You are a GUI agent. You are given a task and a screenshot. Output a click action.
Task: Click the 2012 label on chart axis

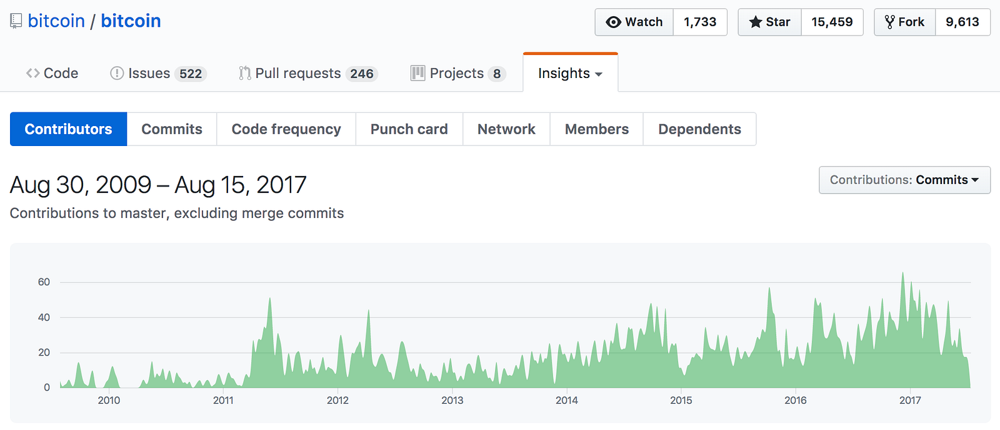point(337,400)
